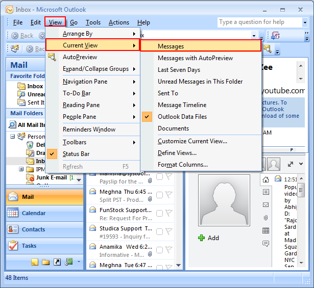Click the Notes icon at navigation pane bottom

35,261
